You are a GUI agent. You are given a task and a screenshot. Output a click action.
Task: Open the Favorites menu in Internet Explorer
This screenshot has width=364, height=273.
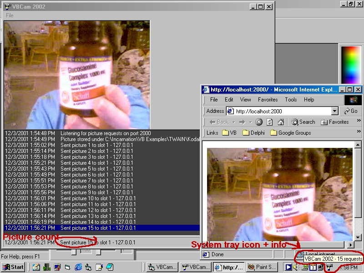[x=268, y=100]
